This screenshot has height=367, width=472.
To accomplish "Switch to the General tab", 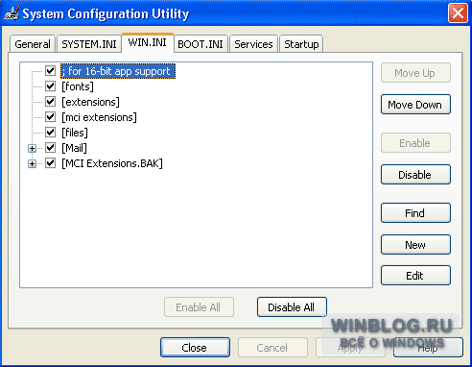I will [x=33, y=44].
